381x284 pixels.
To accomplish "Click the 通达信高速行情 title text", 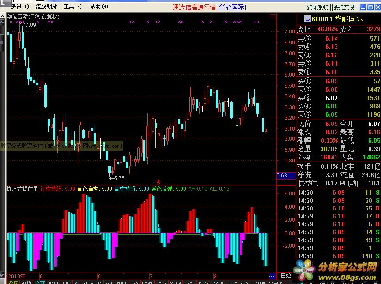I will click(x=194, y=7).
